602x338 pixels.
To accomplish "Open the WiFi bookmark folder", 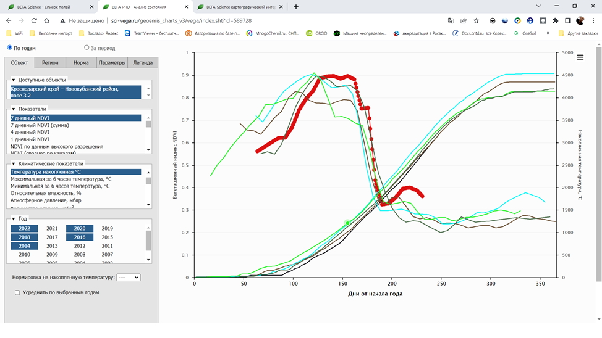I will pos(15,33).
